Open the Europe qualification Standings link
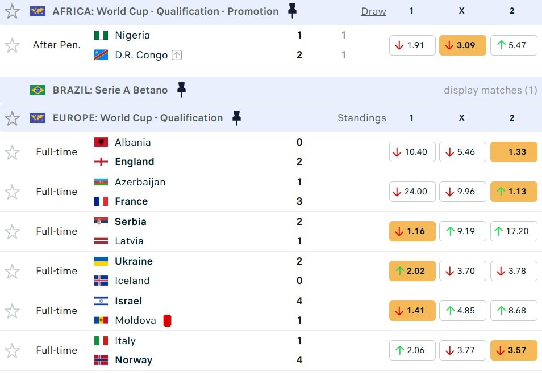The height and width of the screenshot is (373, 542). point(361,118)
